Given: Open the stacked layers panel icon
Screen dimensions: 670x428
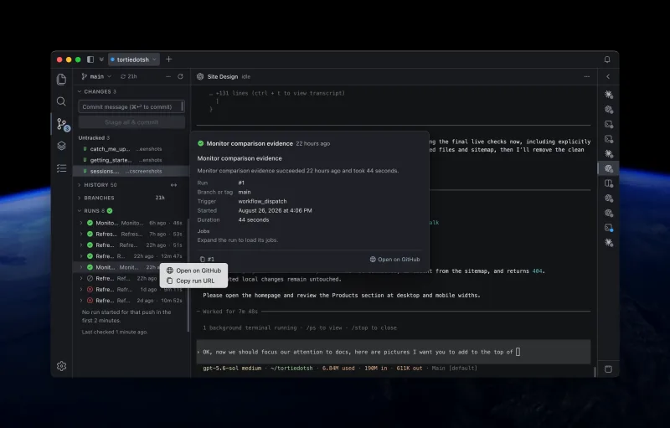Looking at the screenshot, I should tap(61, 146).
